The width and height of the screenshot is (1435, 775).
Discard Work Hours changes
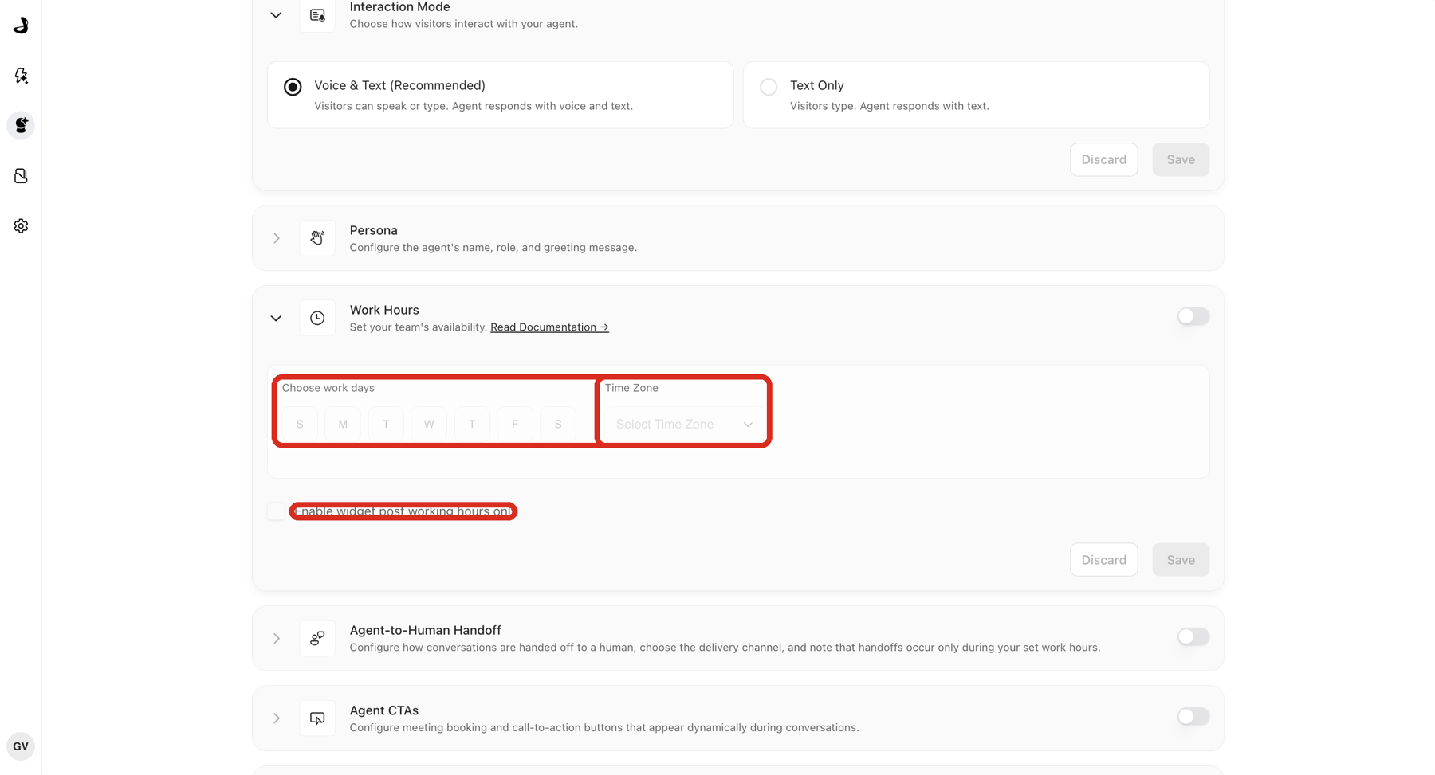point(1103,560)
